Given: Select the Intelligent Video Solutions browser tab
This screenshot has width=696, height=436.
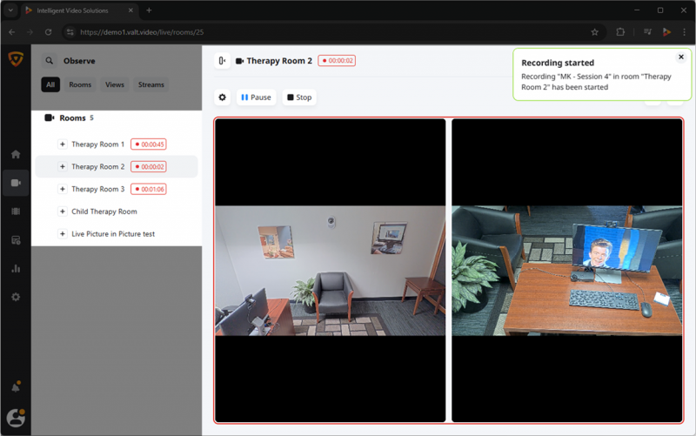Looking at the screenshot, I should pos(79,10).
